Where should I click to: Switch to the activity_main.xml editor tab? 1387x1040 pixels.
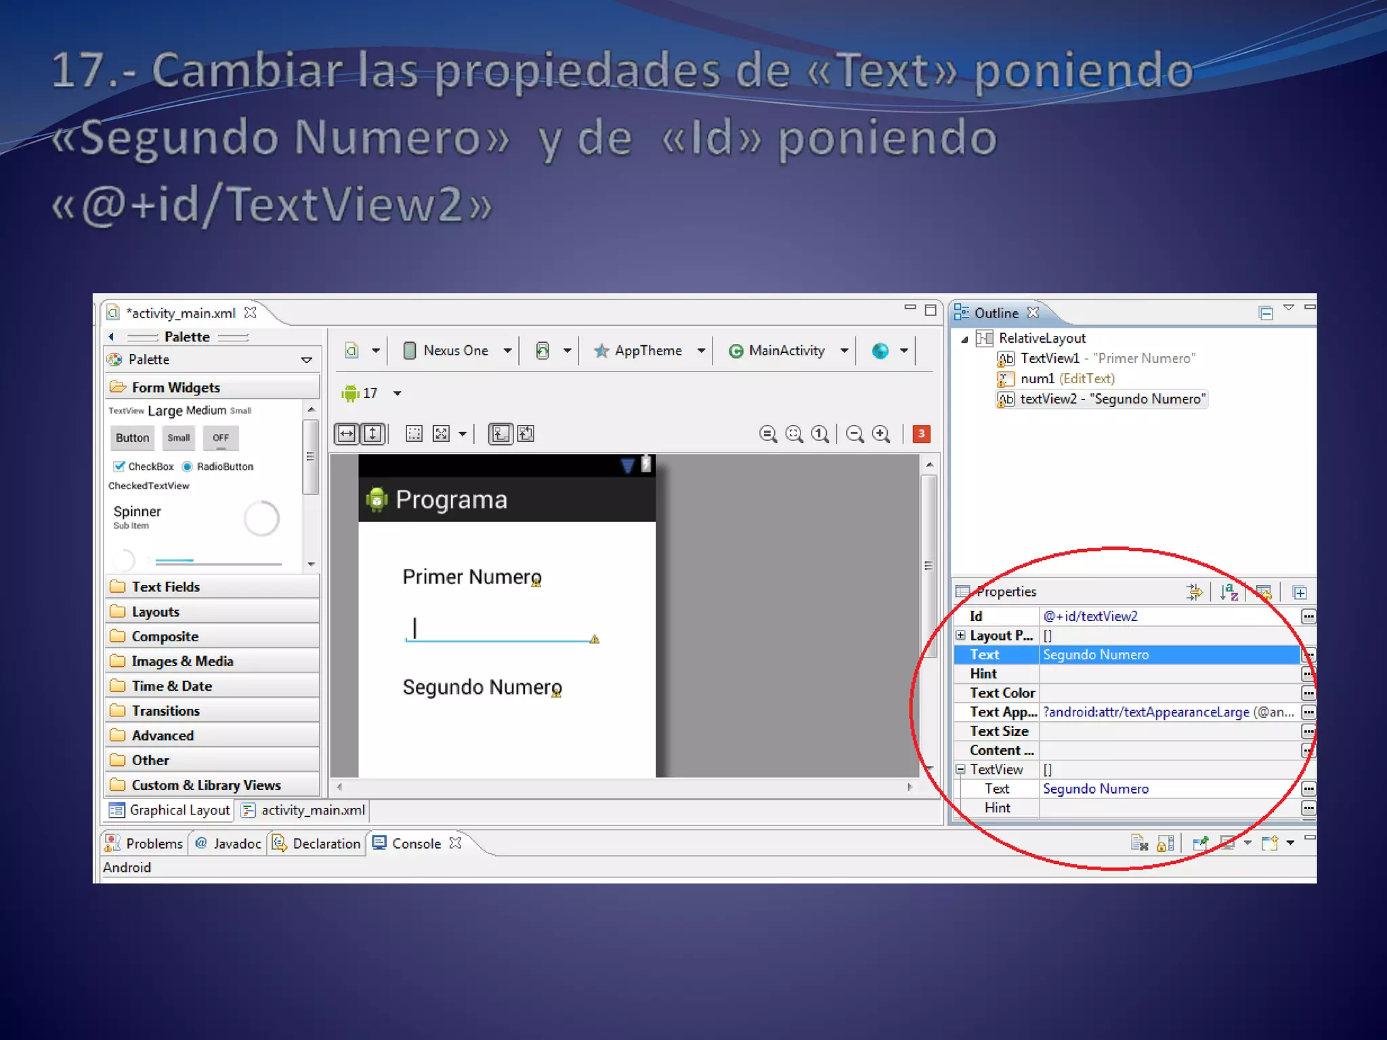[x=304, y=810]
